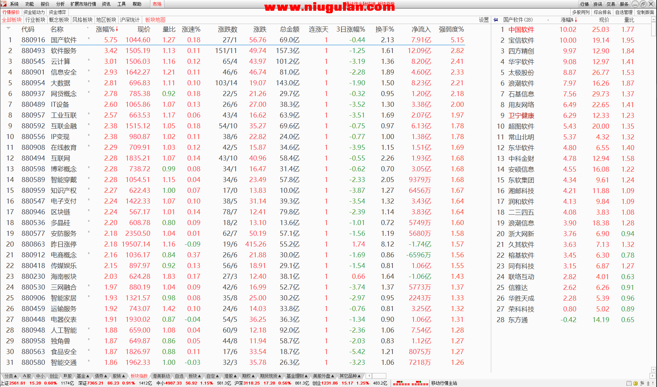
Task: Open 定制版面
Action: click(x=646, y=12)
